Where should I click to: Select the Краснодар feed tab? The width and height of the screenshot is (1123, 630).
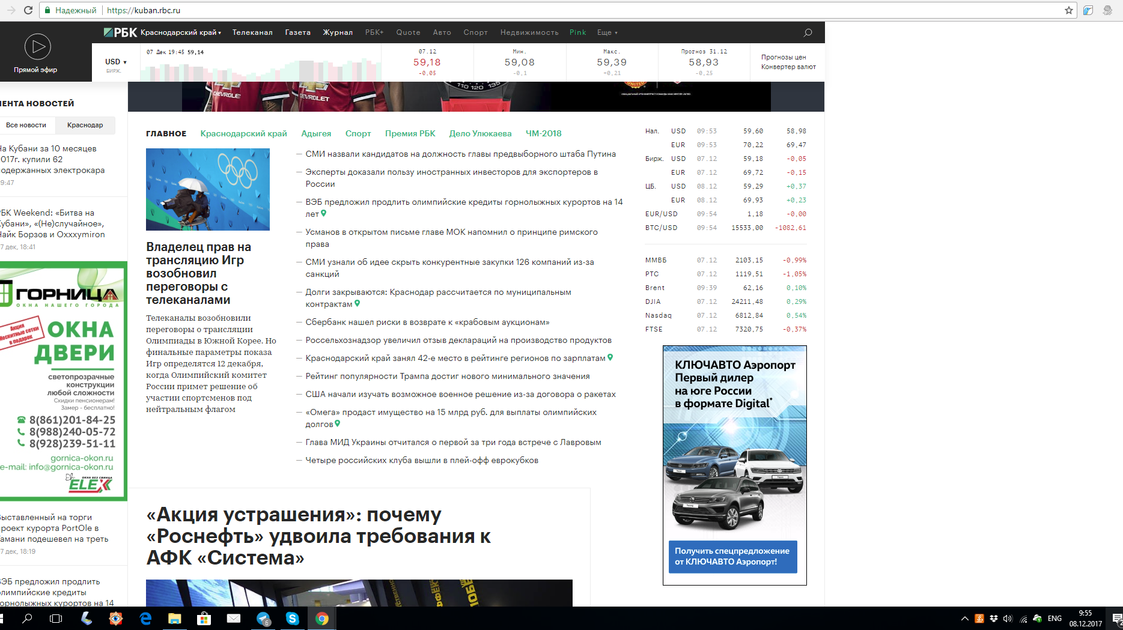point(85,125)
